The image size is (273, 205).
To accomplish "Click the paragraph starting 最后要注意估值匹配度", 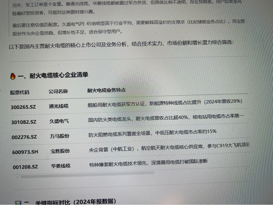I will 129,27.
